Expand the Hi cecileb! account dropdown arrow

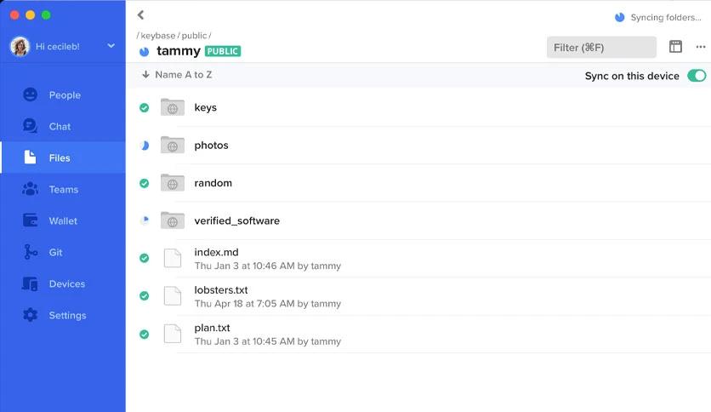pyautogui.click(x=111, y=46)
